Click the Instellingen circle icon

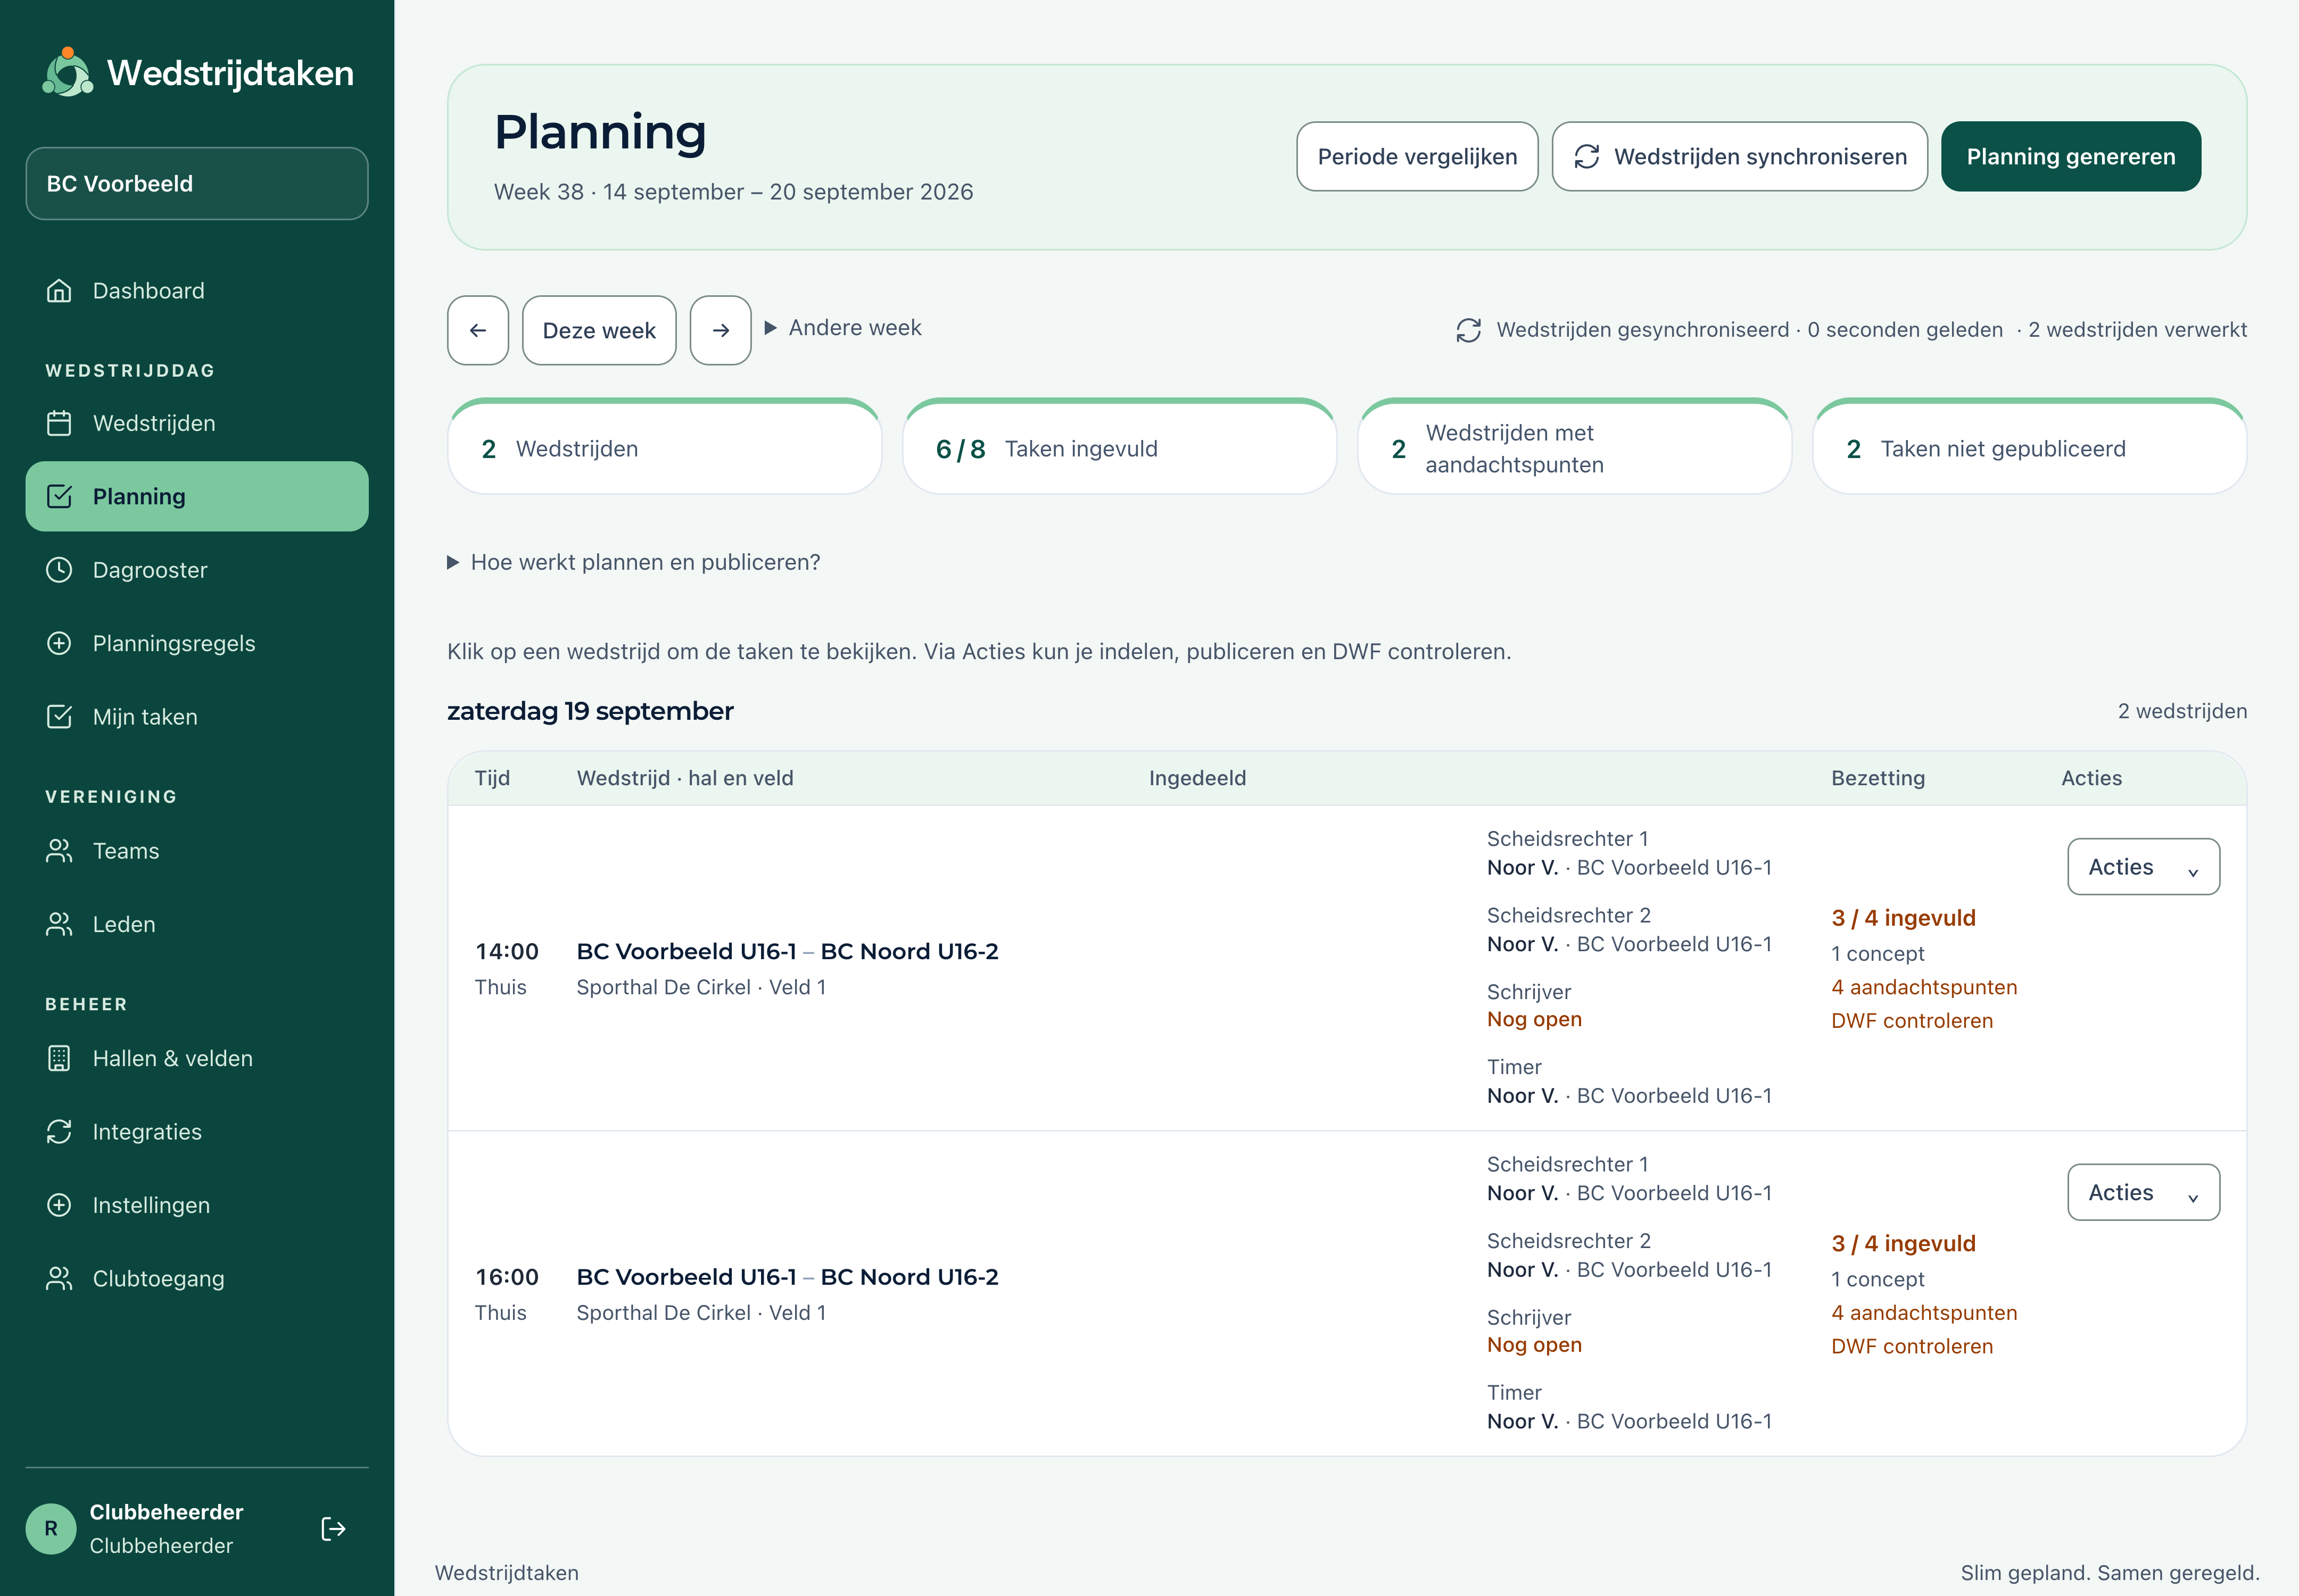point(59,1205)
